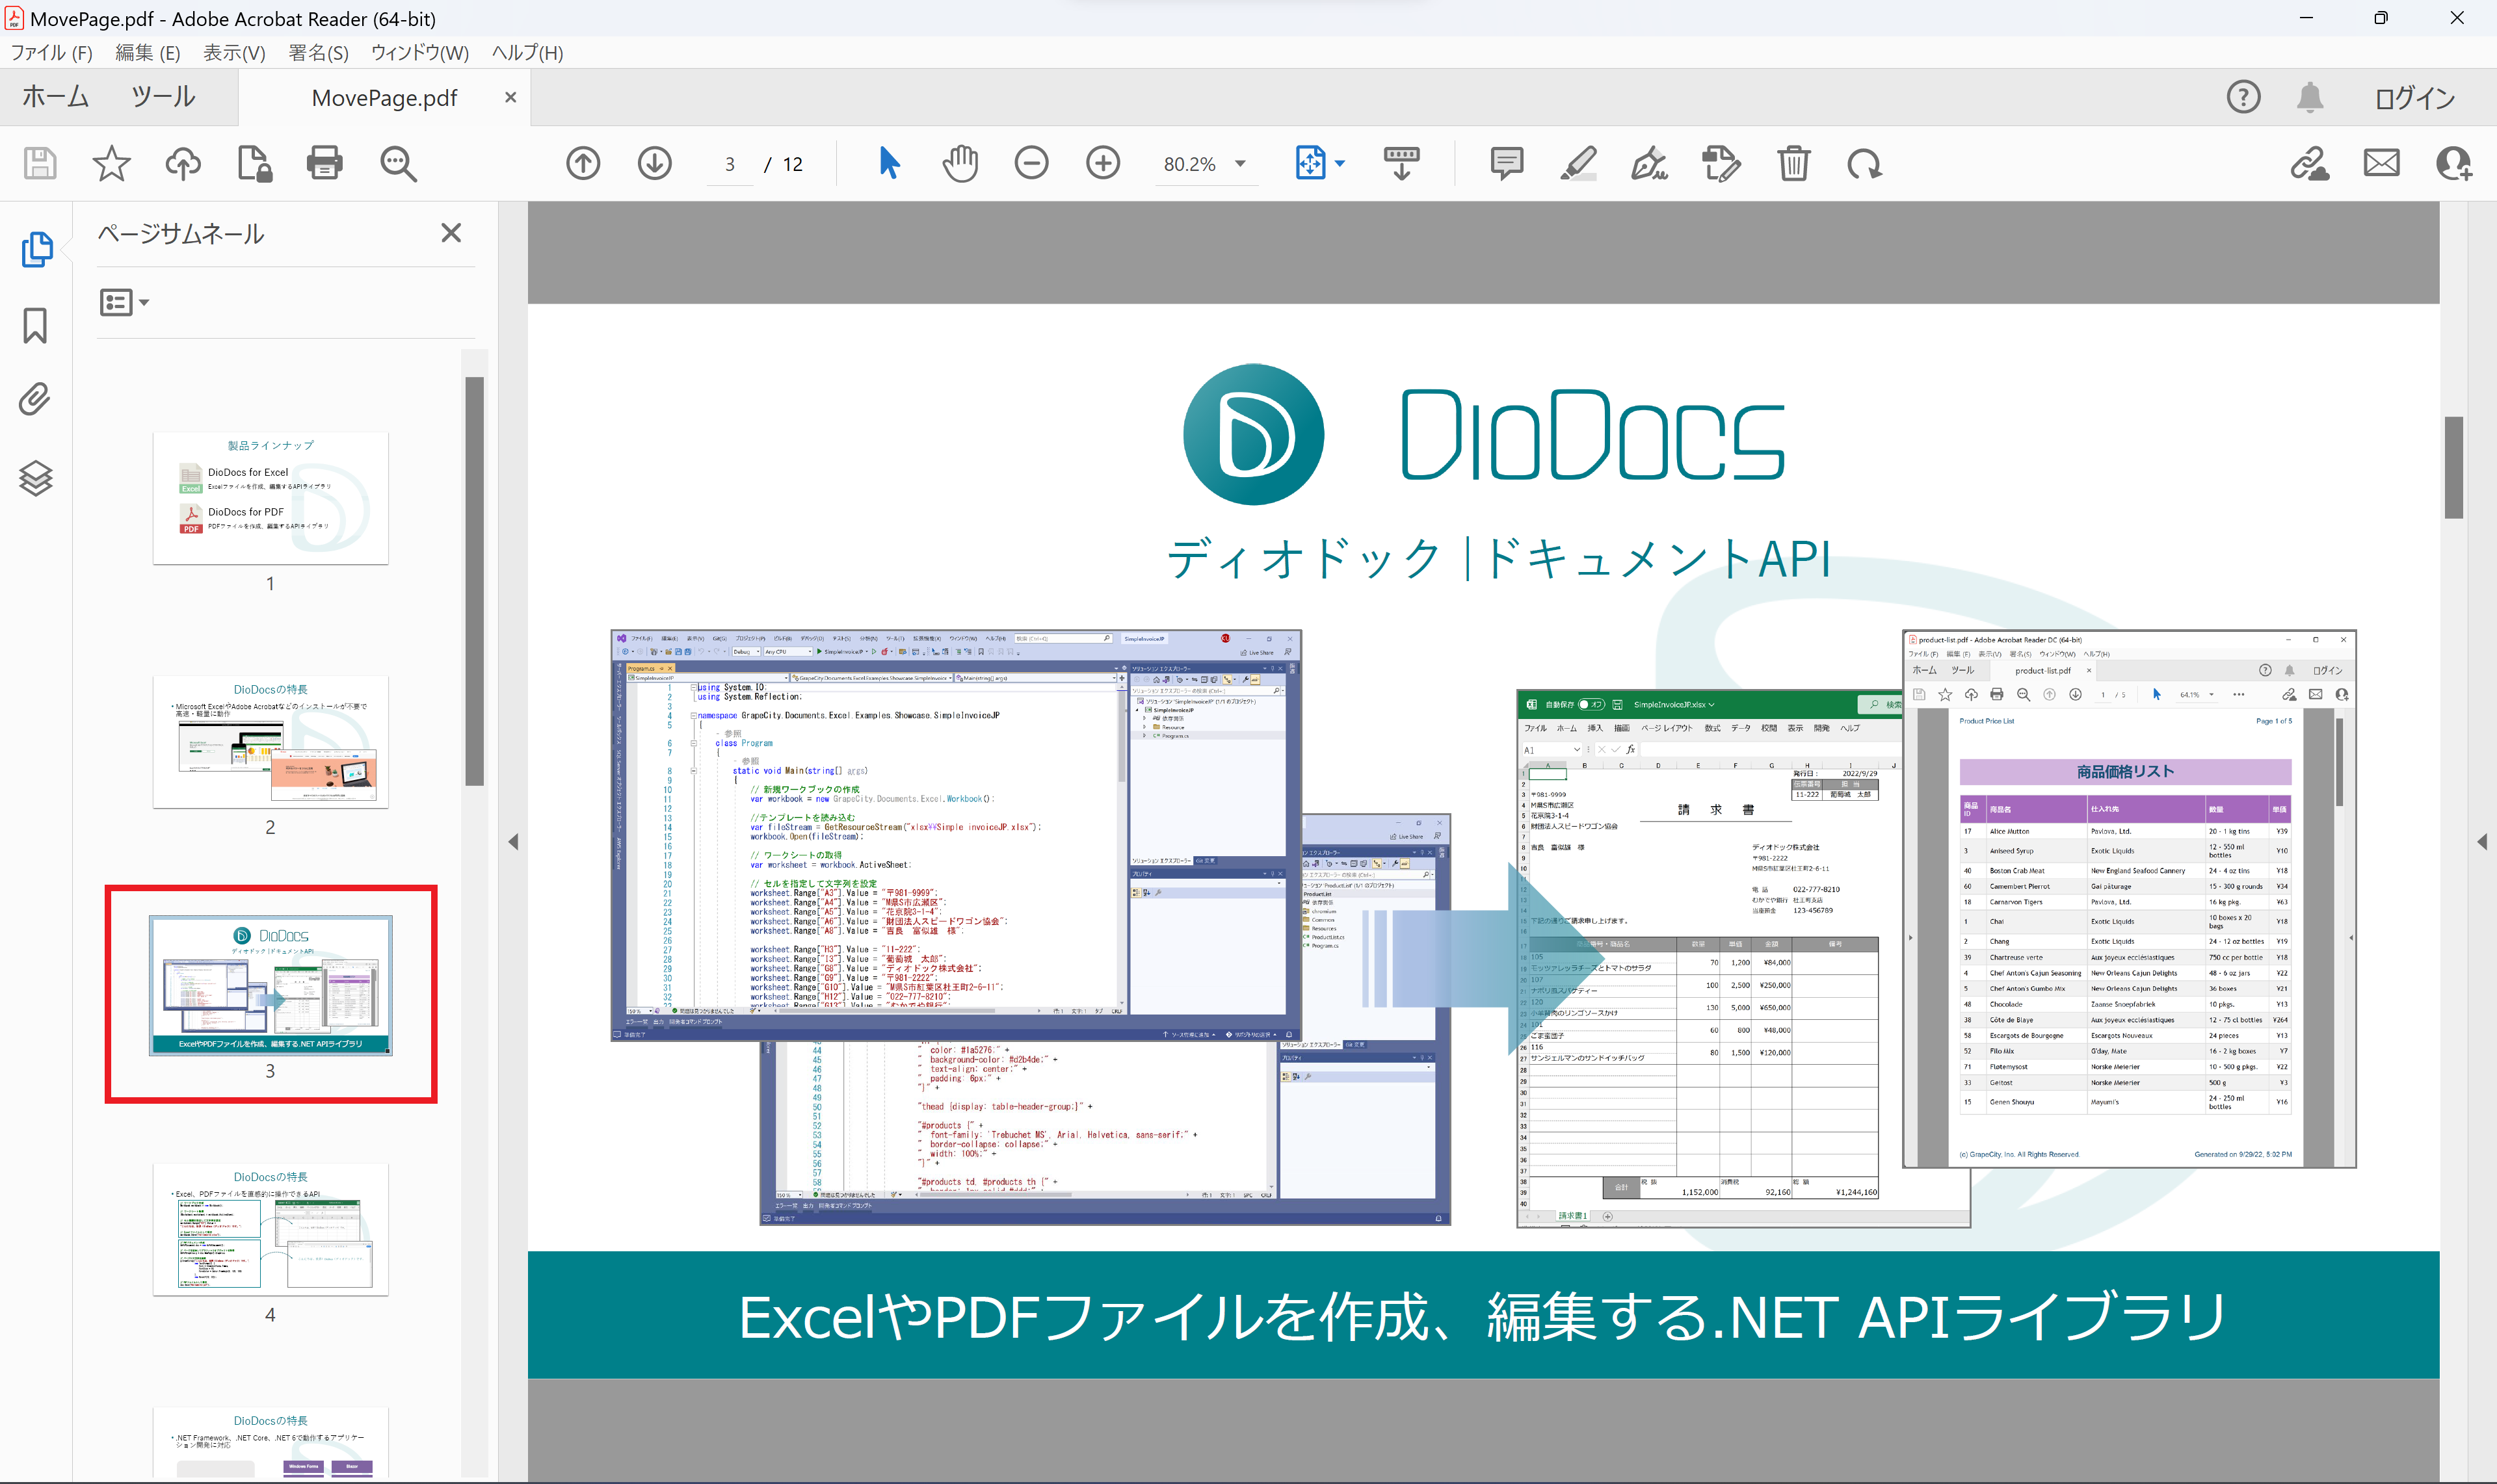
Task: Toggle the bookmarks panel
Action: pos(35,325)
